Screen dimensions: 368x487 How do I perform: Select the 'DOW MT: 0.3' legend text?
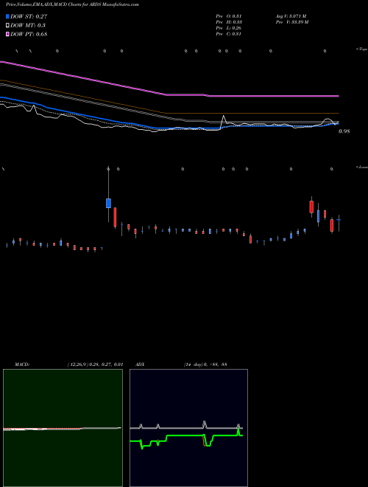pos(28,25)
